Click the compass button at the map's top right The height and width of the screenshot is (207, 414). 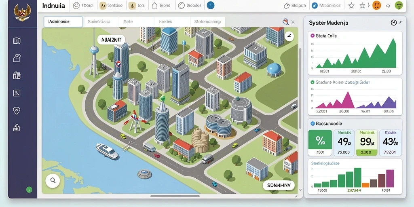pos(289,36)
